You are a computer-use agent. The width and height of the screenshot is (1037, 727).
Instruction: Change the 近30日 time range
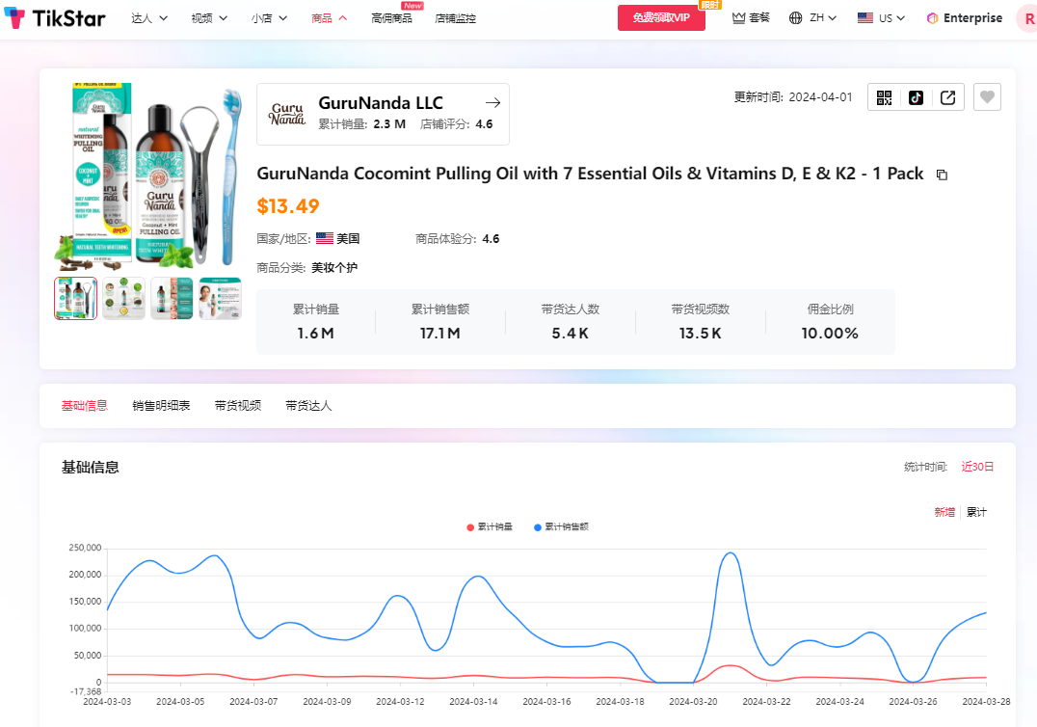[x=977, y=467]
